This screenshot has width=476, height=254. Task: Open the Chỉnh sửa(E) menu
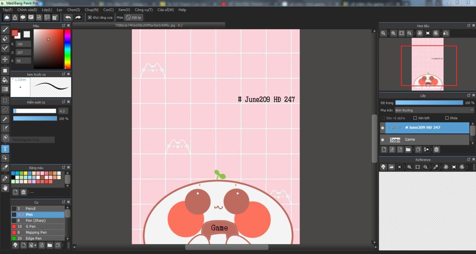click(27, 10)
